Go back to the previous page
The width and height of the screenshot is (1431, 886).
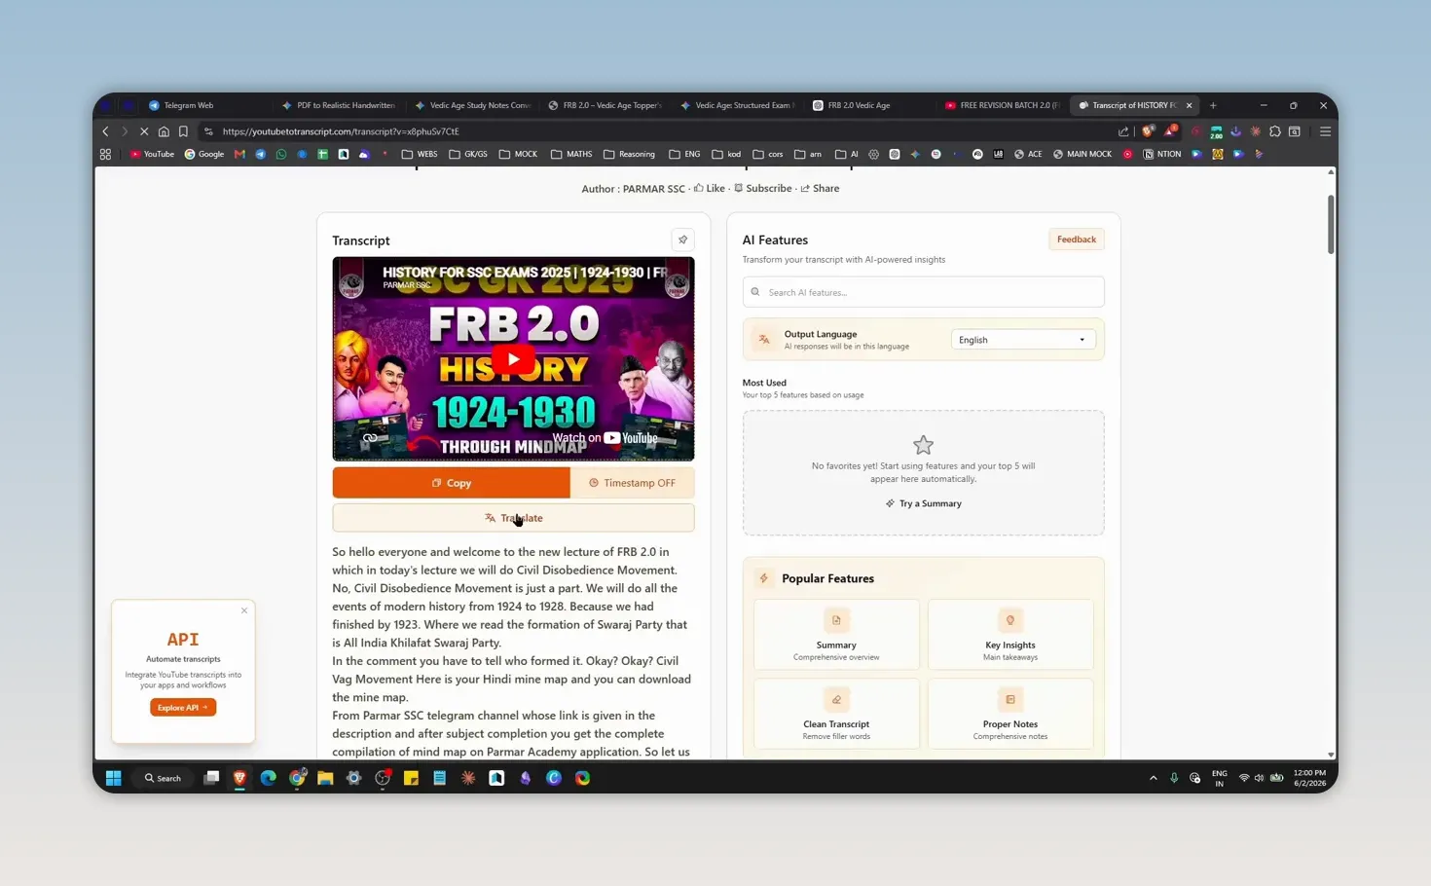[x=105, y=131]
